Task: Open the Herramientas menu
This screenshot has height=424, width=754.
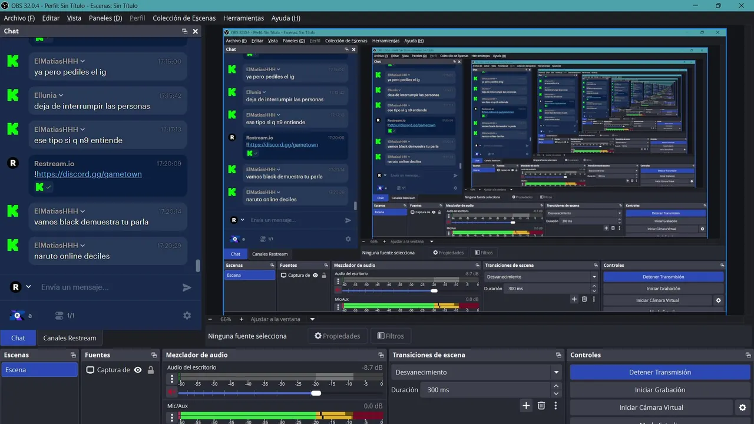Action: (243, 18)
